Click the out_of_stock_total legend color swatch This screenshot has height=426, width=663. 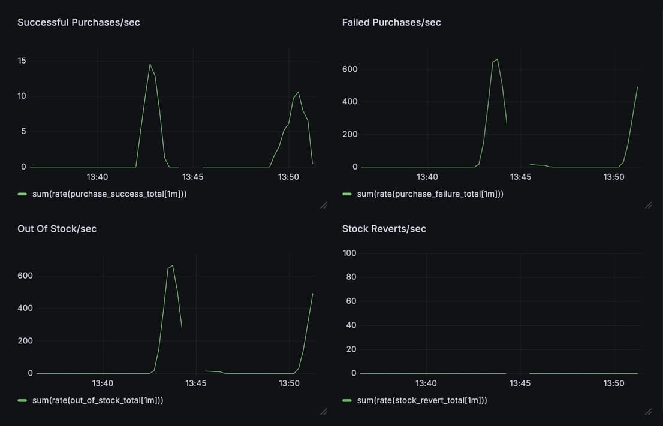[x=22, y=400]
